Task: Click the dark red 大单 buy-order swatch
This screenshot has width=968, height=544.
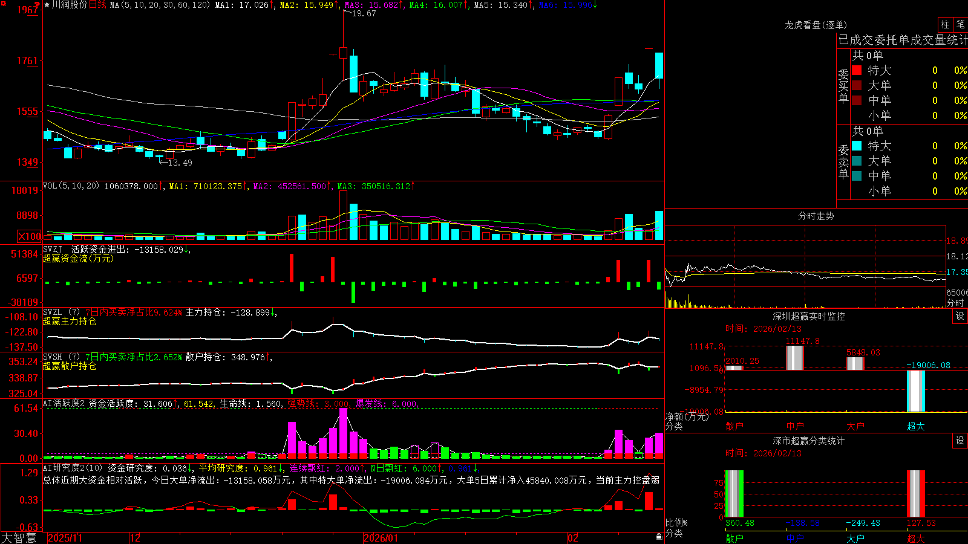Action: 857,85
